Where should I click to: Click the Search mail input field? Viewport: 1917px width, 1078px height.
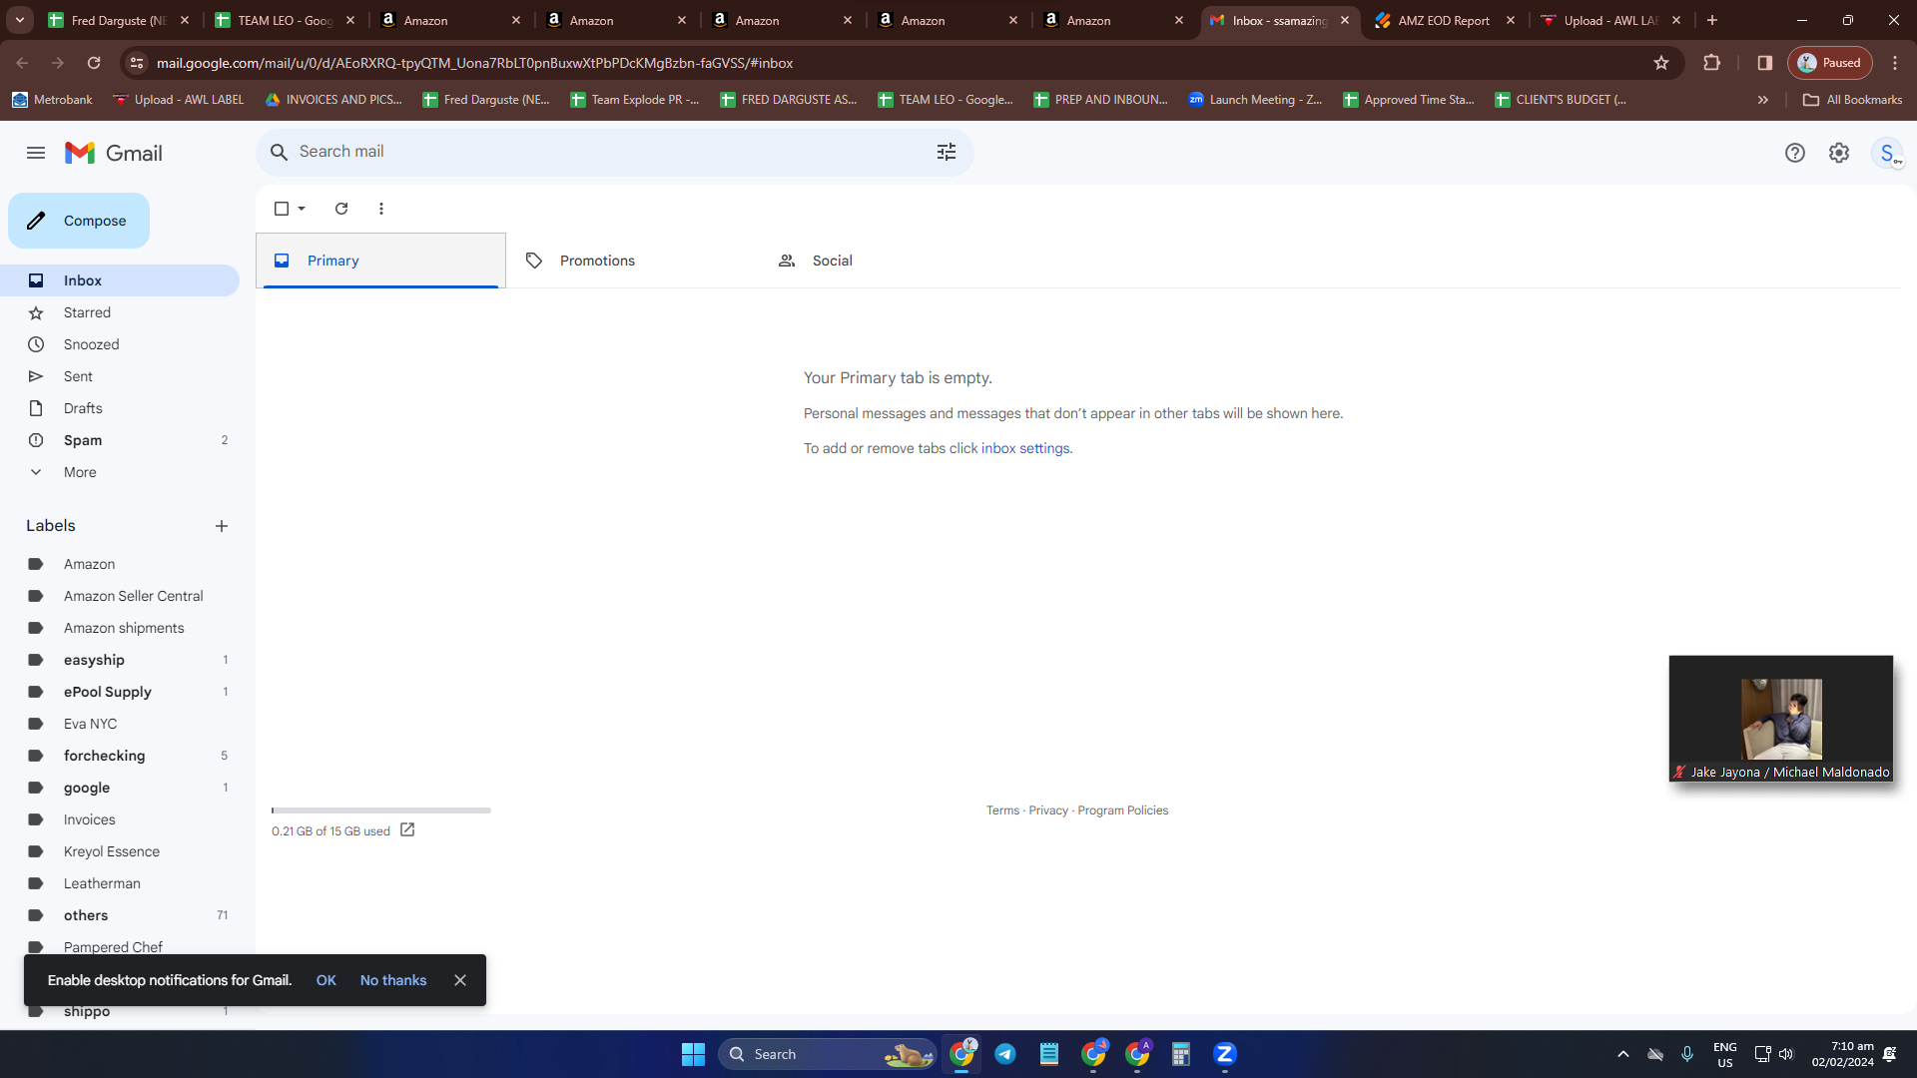pos(609,152)
